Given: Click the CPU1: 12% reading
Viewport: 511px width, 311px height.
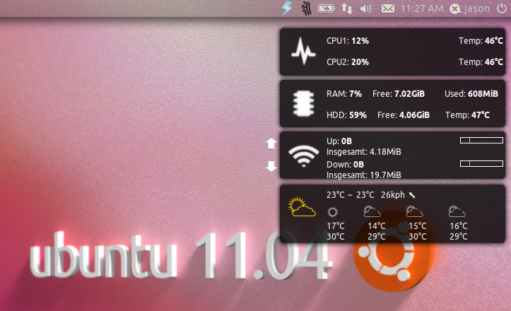Looking at the screenshot, I should point(348,41).
